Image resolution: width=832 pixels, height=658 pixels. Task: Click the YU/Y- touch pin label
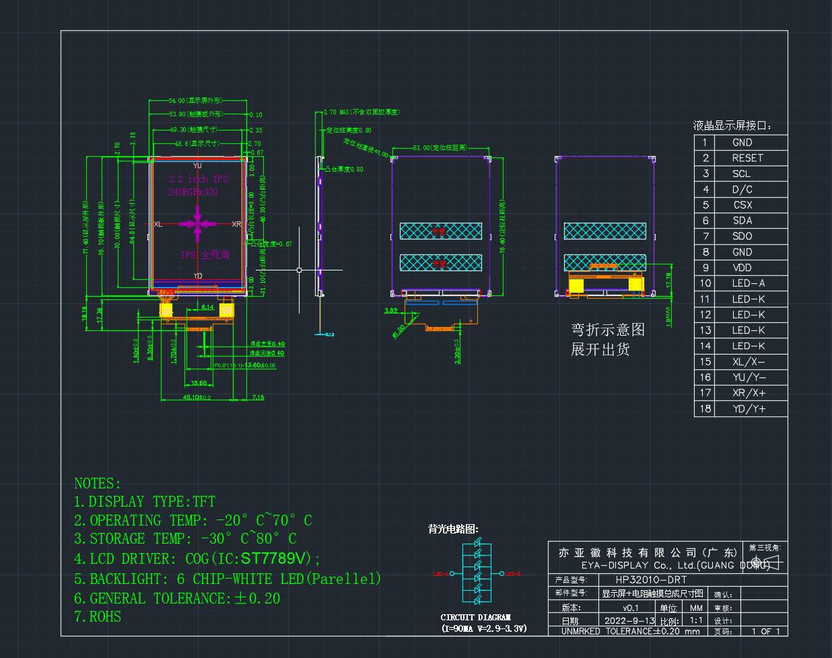749,377
